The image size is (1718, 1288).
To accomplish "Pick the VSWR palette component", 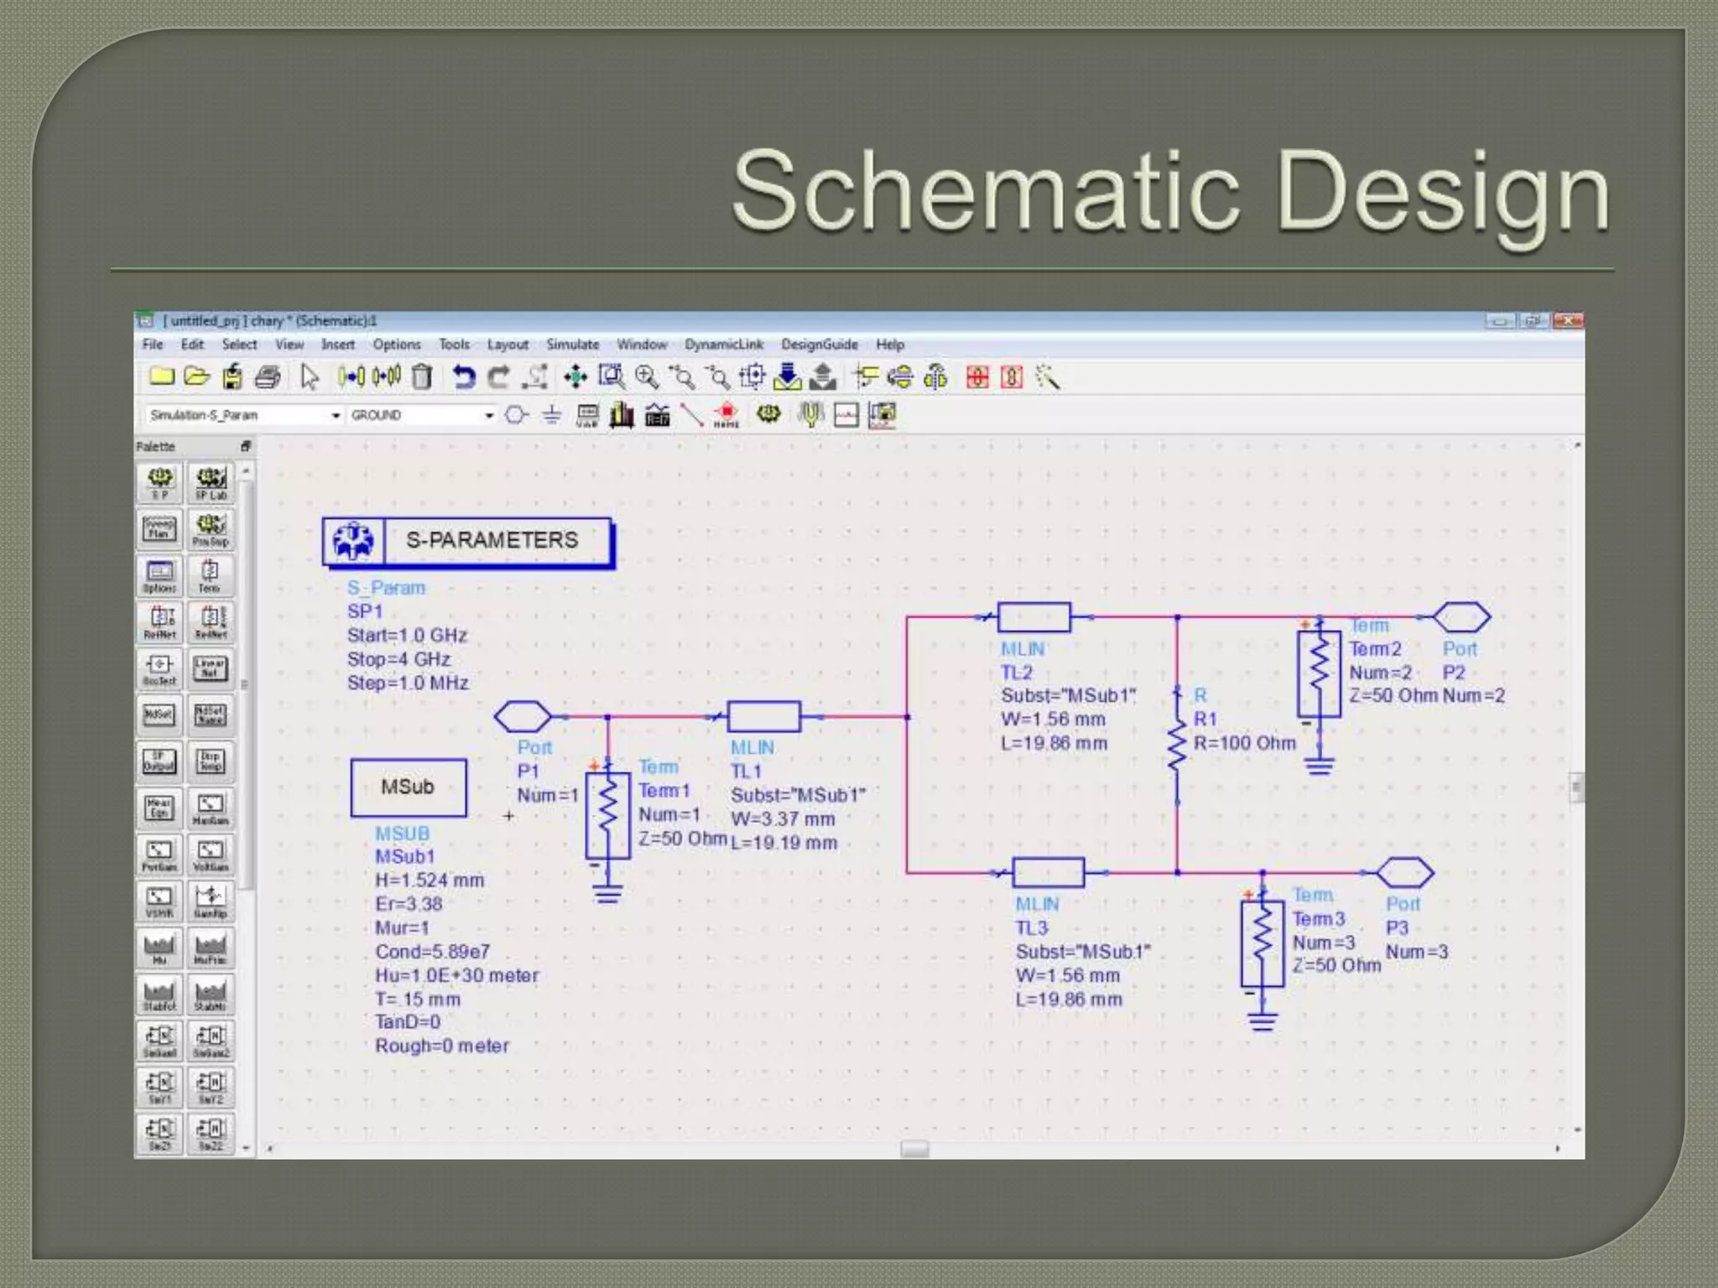I will 159,902.
